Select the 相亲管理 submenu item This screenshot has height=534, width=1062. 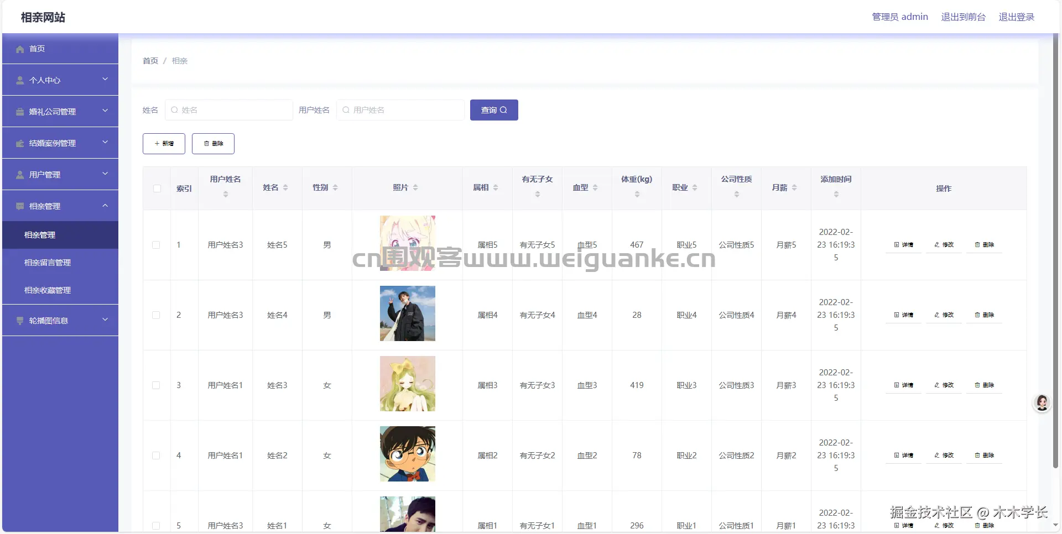click(60, 235)
